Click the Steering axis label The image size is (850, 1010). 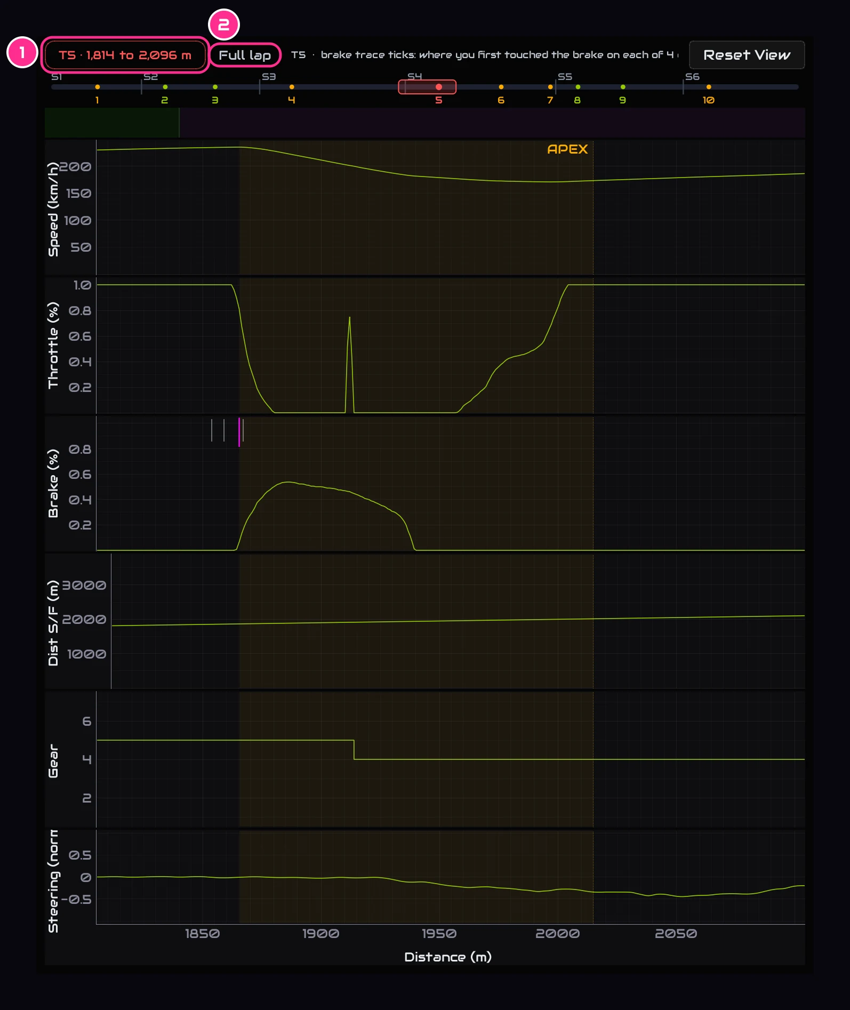pos(53,881)
